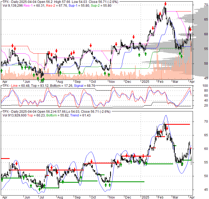Click the 65 price label on bottom chart
The width and height of the screenshot is (209, 199).
(206, 135)
